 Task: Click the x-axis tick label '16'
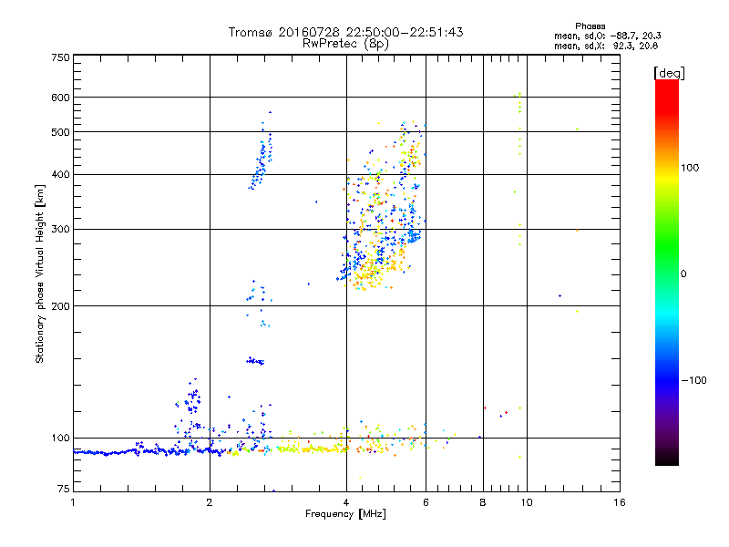coord(620,502)
